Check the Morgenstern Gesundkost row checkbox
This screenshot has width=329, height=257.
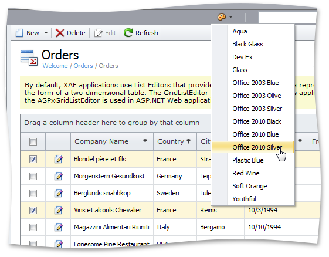pos(33,176)
